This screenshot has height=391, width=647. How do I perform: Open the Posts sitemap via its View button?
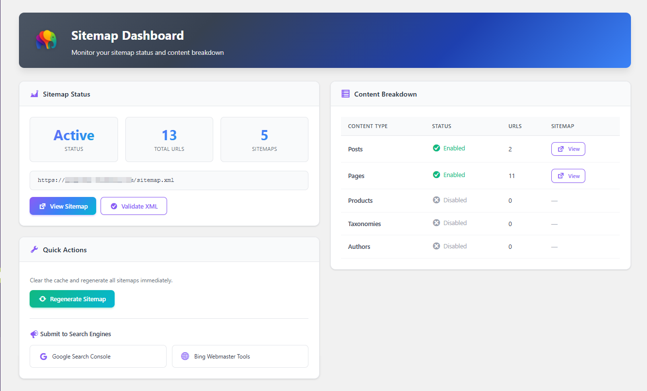coord(568,149)
